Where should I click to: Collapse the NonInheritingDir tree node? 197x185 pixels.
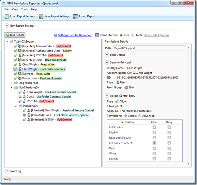(11, 88)
